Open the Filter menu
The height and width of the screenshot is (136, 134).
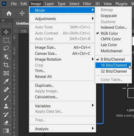tap(87, 4)
